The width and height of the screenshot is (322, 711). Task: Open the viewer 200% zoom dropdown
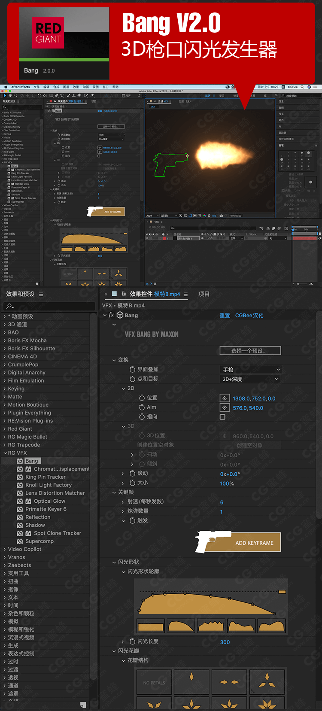pos(152,216)
